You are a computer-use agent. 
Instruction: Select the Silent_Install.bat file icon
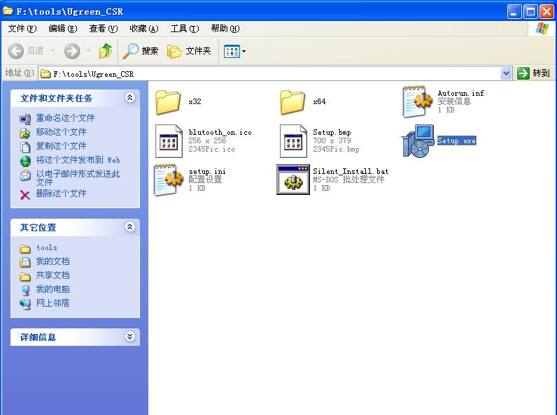(293, 180)
